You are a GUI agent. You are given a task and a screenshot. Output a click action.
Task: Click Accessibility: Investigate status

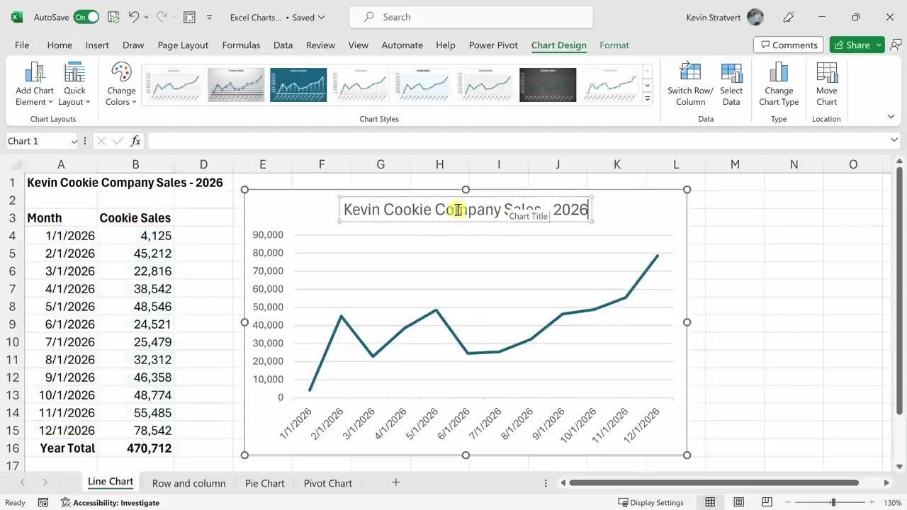tap(110, 502)
